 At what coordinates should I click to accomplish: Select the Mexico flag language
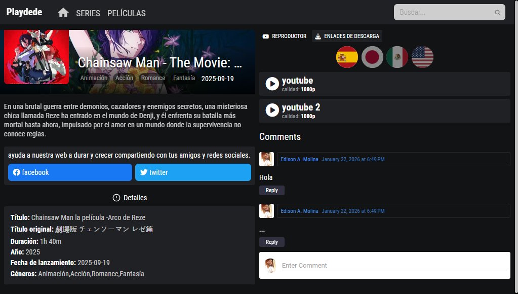pyautogui.click(x=397, y=57)
